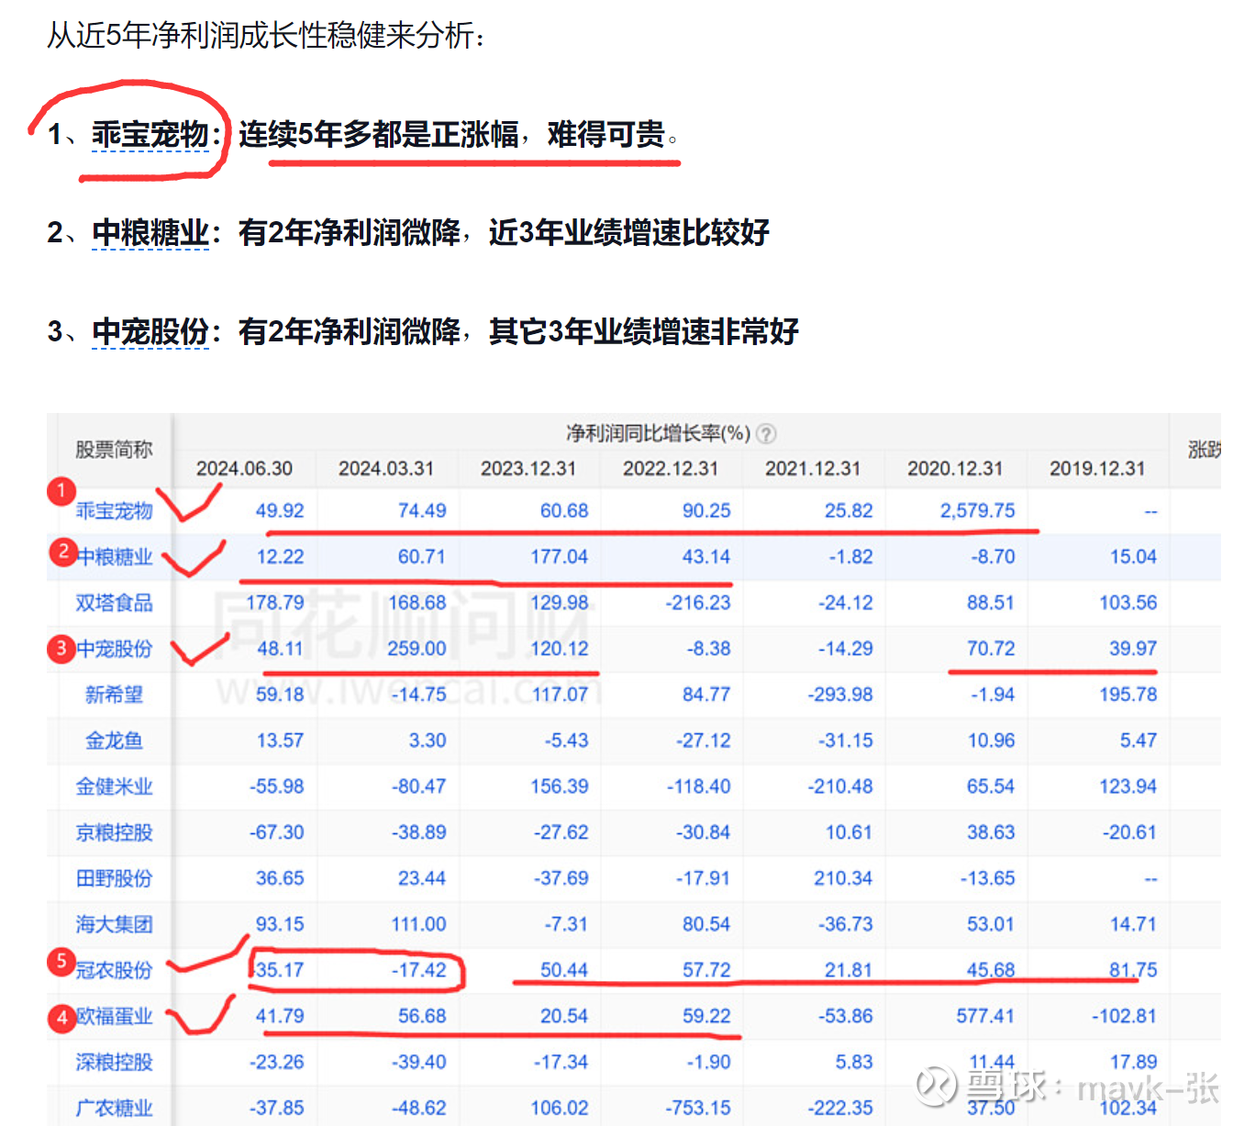Select the cell showing 178.79
The image size is (1255, 1126).
[x=275, y=602]
